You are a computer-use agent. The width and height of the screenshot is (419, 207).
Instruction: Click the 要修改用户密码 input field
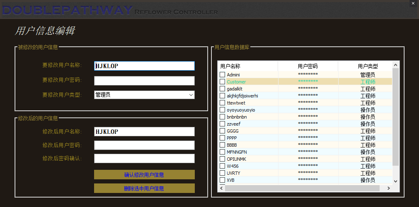click(144, 81)
